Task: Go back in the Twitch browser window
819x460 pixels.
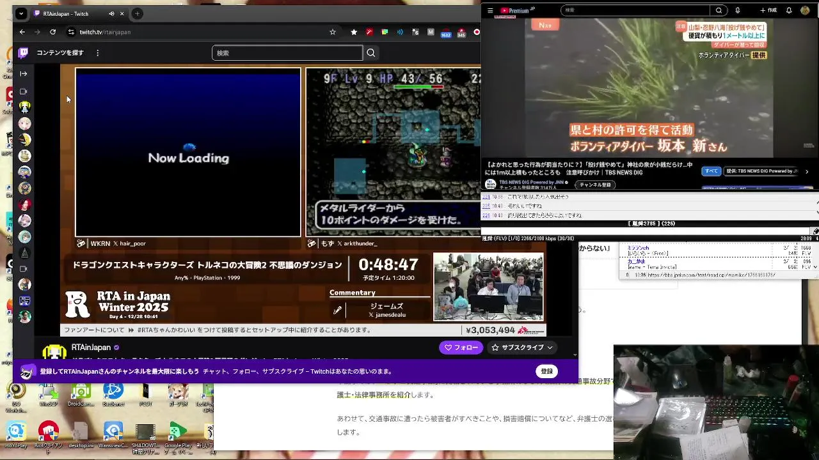Action: [22, 32]
